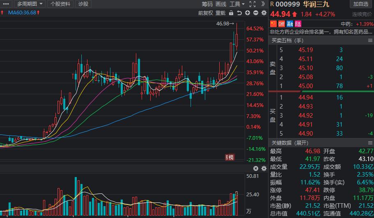The image size is (374, 218).
Task: Click the 总市值 440.51亿 value
Action: pos(308,213)
